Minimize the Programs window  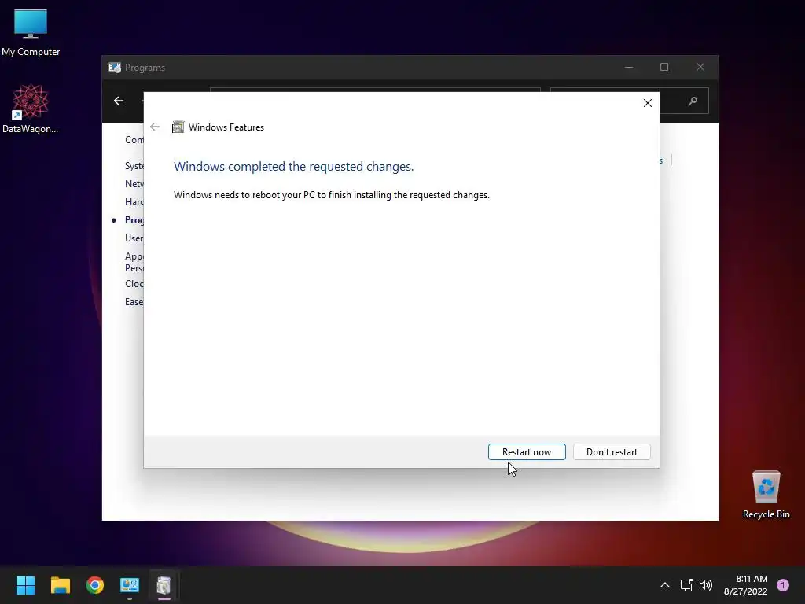628,68
